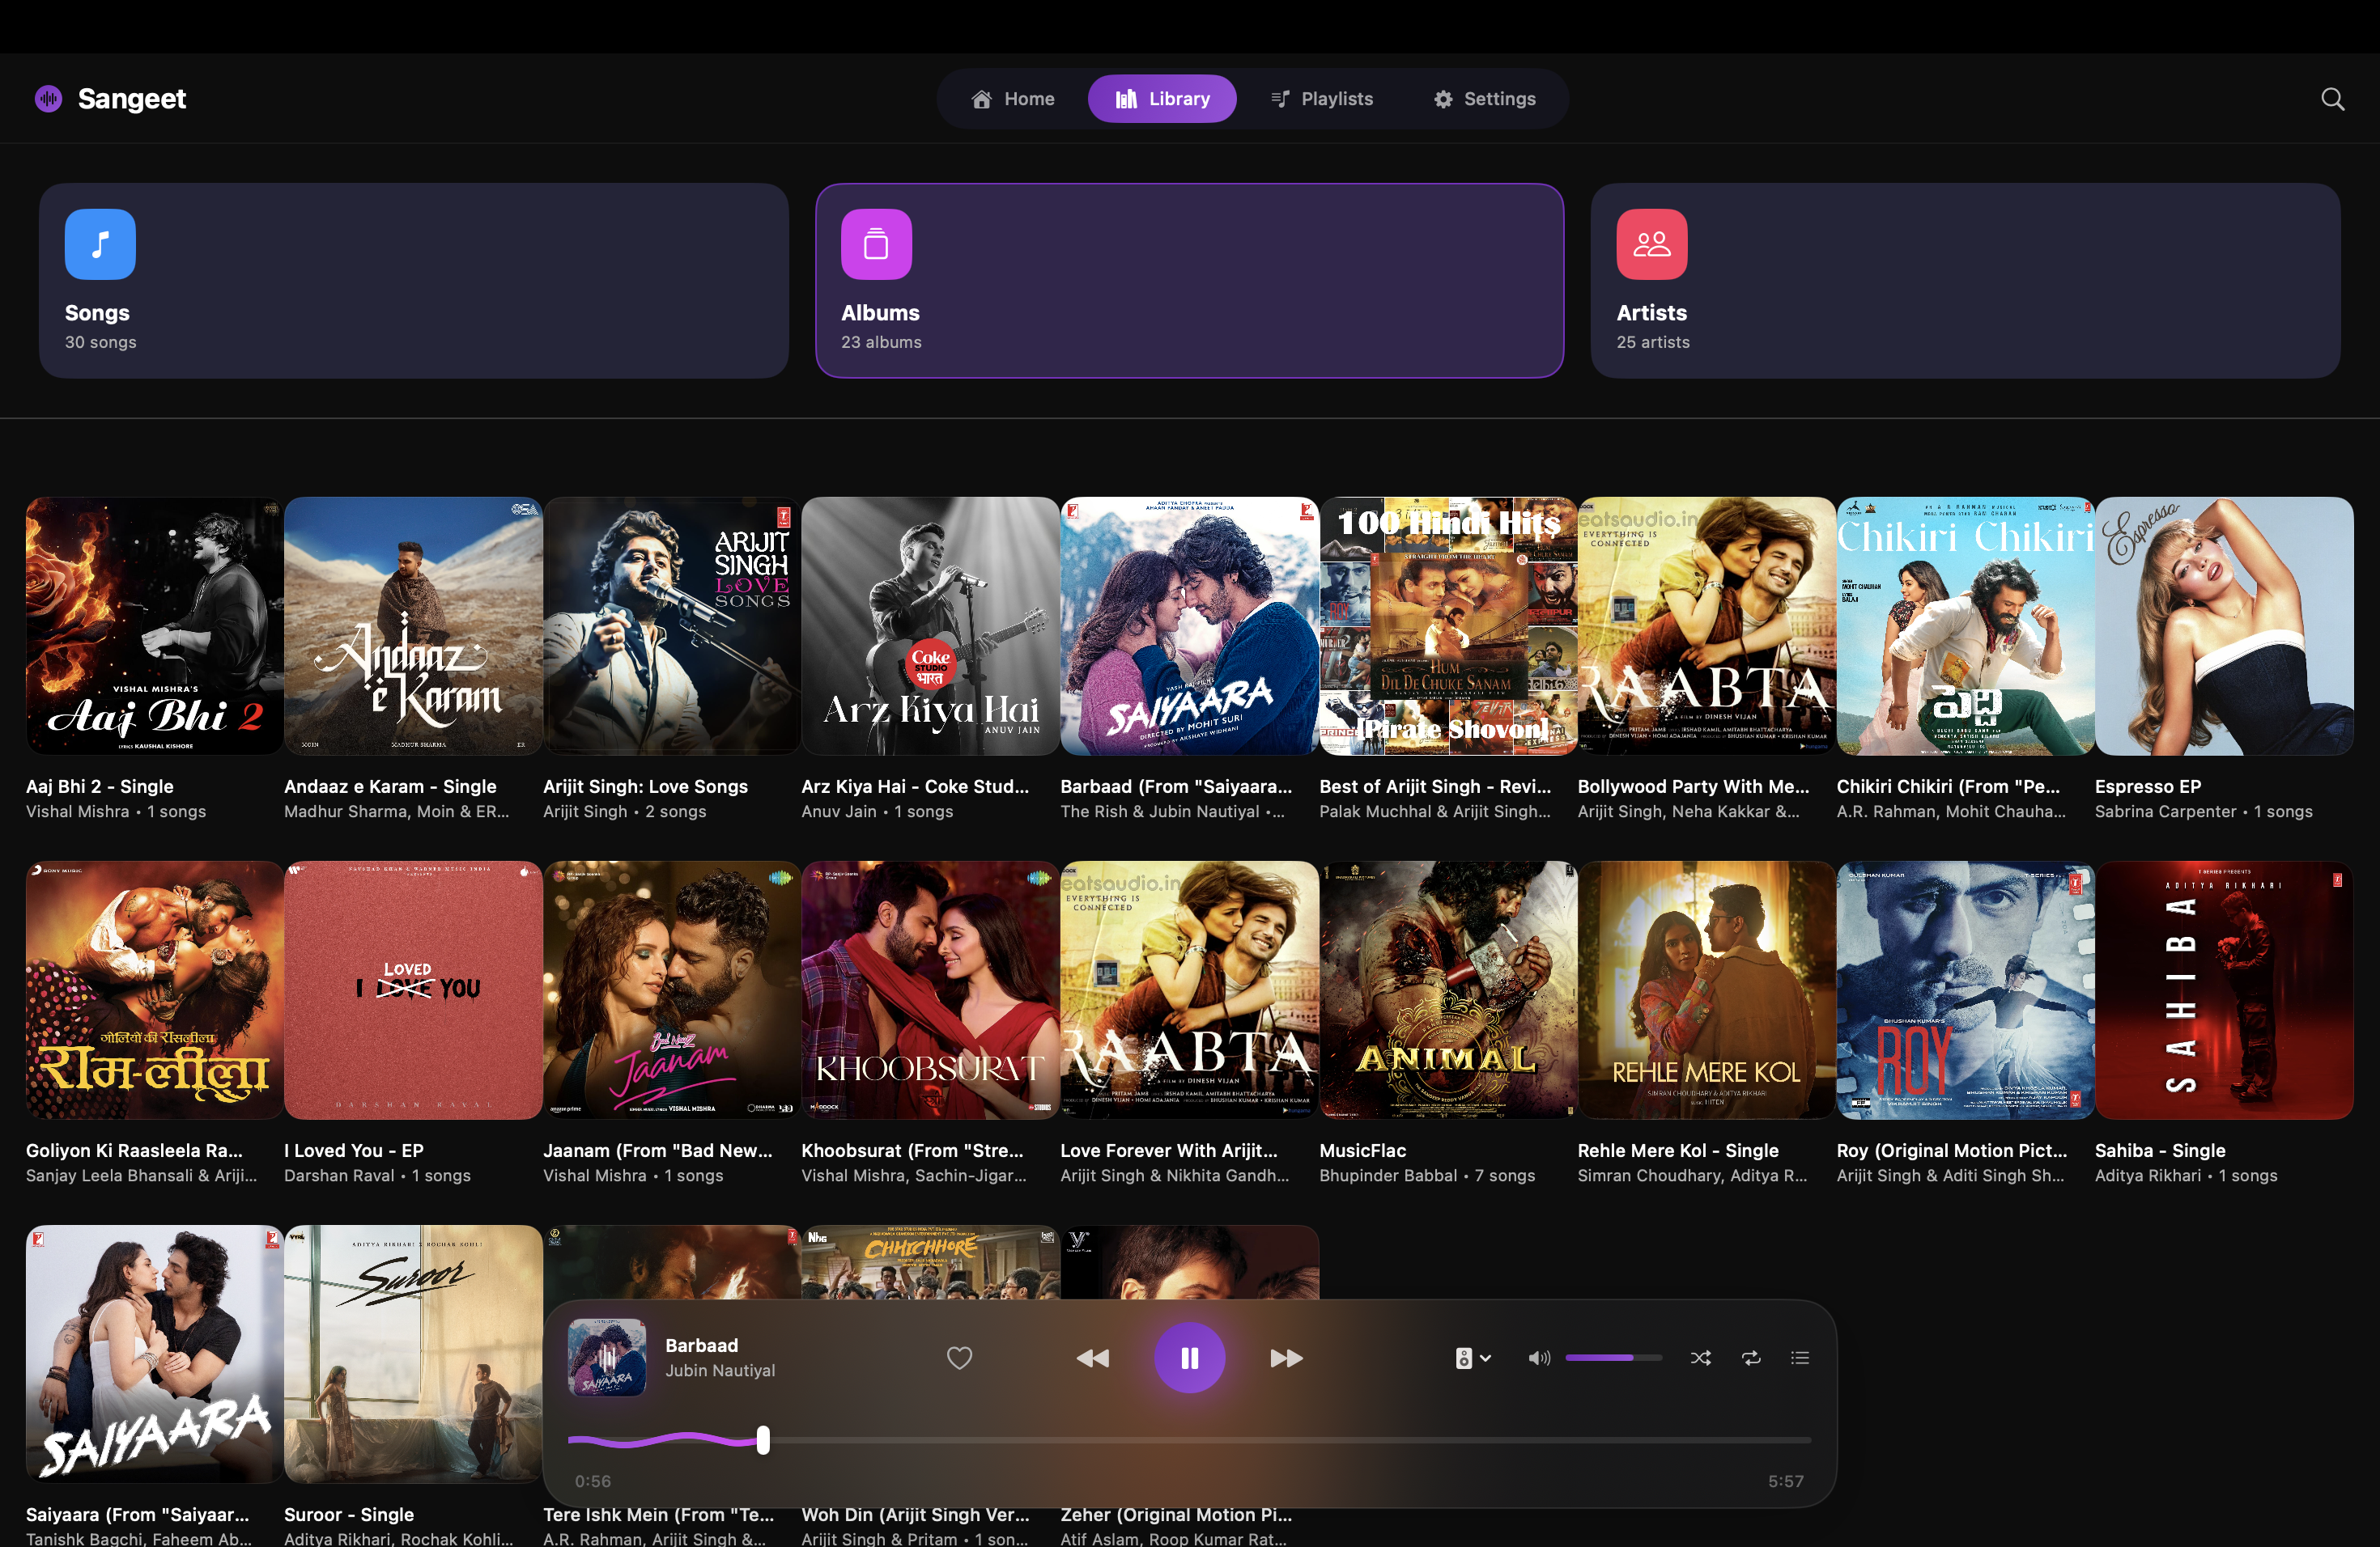
Task: Open Arijit Singh Love Songs cover
Action: click(x=671, y=625)
